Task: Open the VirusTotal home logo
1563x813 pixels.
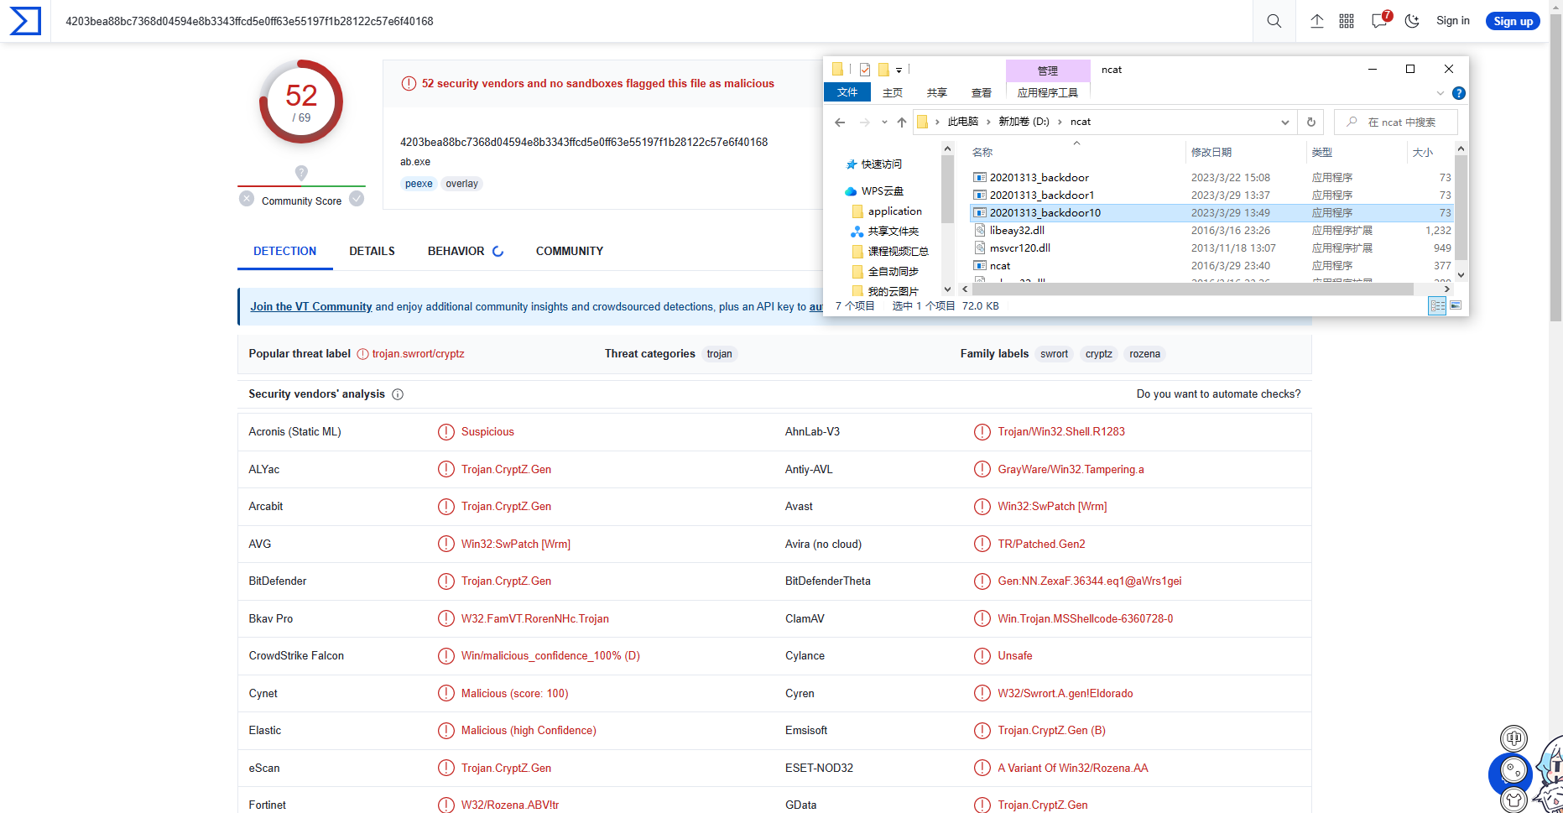Action: [x=25, y=21]
